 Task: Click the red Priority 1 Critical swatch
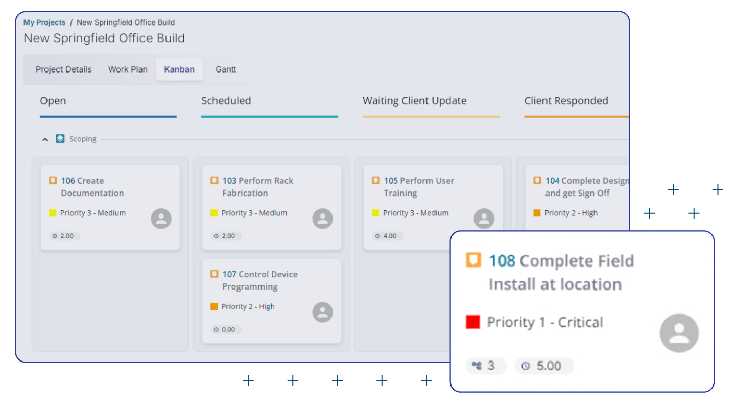(x=473, y=322)
